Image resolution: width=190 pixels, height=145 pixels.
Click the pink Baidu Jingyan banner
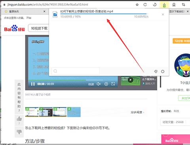point(176,139)
